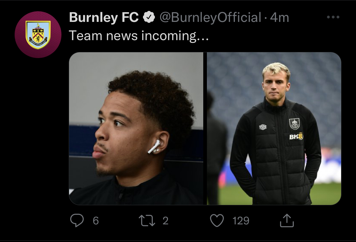Open the right photo of the blond player
This screenshot has height=242, width=356.
pyautogui.click(x=274, y=128)
